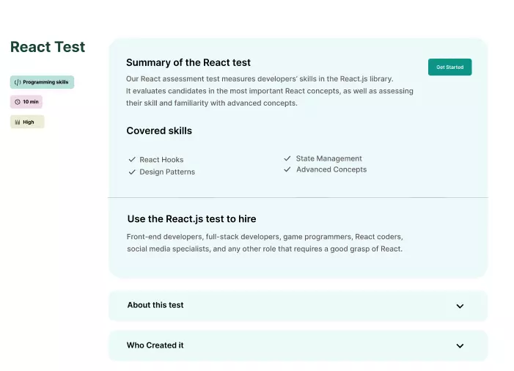Select the React Hooks skill label
The width and height of the screenshot is (514, 371).
(161, 159)
